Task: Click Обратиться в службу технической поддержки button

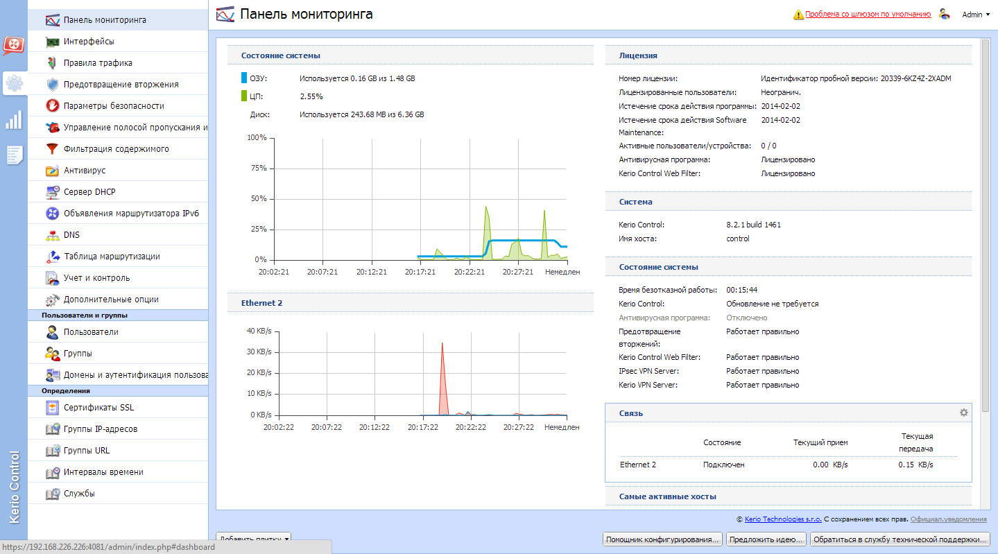Action: [900, 539]
